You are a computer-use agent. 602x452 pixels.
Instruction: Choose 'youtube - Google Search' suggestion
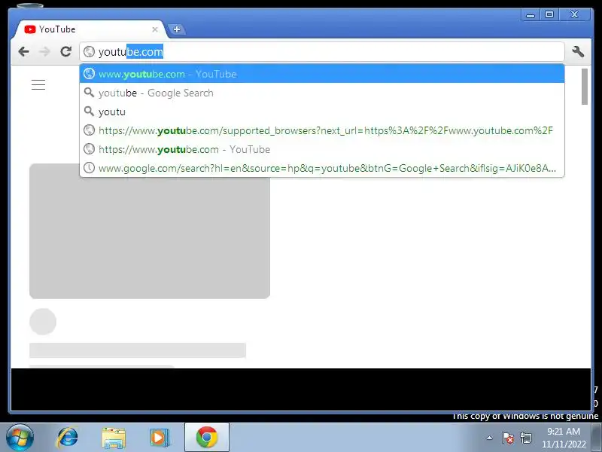[x=322, y=93]
